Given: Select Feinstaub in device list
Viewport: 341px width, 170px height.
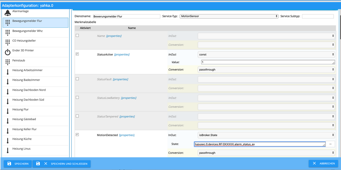Looking at the screenshot, I should click(36, 62).
